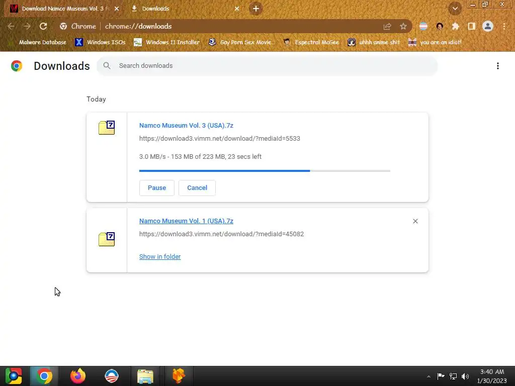
Task: Click the browser back arrow
Action: 11,26
